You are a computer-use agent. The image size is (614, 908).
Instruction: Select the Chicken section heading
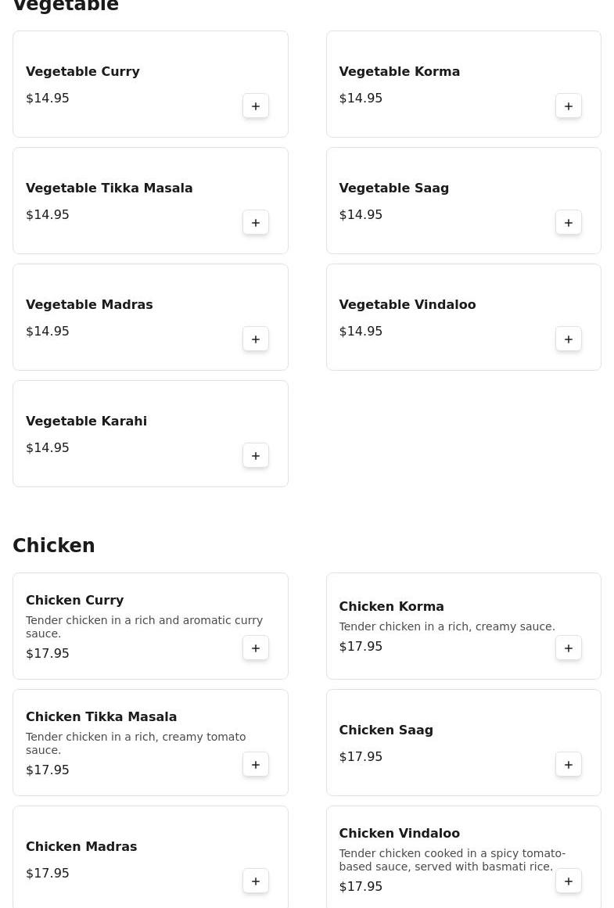[54, 545]
